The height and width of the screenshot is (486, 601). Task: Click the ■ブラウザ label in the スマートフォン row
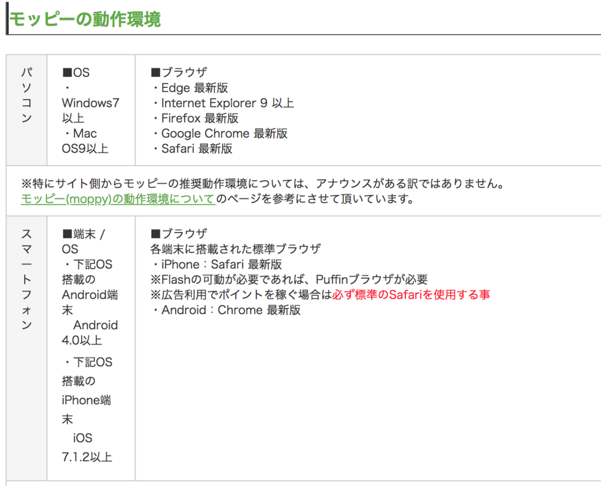pos(179,234)
